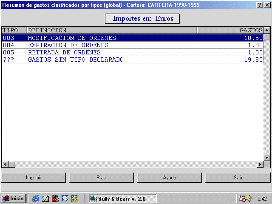Click the 0:42 clock in the tray
Image resolution: width=272 pixels, height=204 pixels.
(262, 198)
